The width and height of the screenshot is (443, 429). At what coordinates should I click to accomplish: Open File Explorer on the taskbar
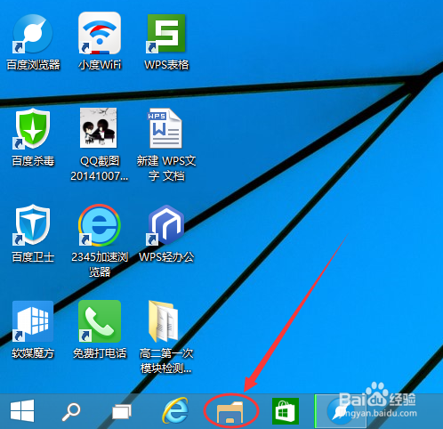[230, 412]
